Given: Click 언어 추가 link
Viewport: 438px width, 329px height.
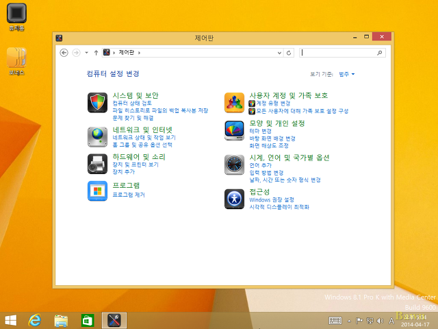Looking at the screenshot, I should click(260, 165).
